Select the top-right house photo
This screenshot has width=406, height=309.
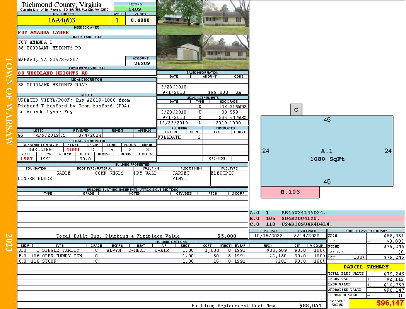tap(226, 17)
